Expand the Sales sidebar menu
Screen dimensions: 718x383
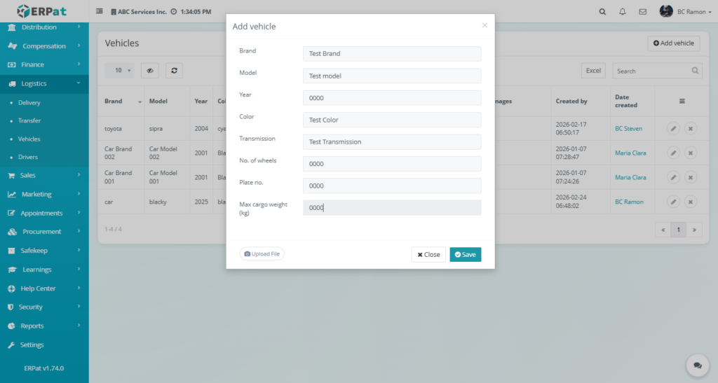point(44,175)
